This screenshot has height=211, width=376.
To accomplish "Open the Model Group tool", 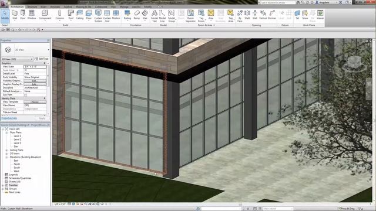I will (x=172, y=16).
